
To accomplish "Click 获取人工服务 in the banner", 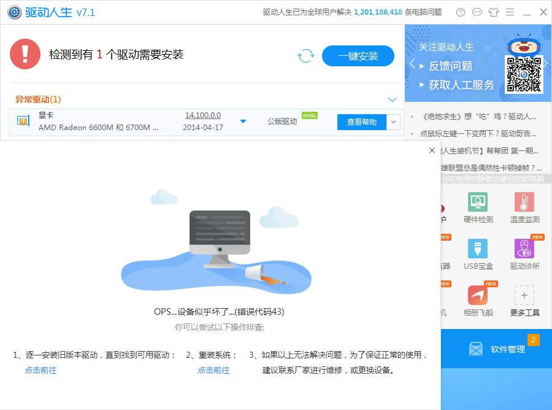I will coord(461,85).
